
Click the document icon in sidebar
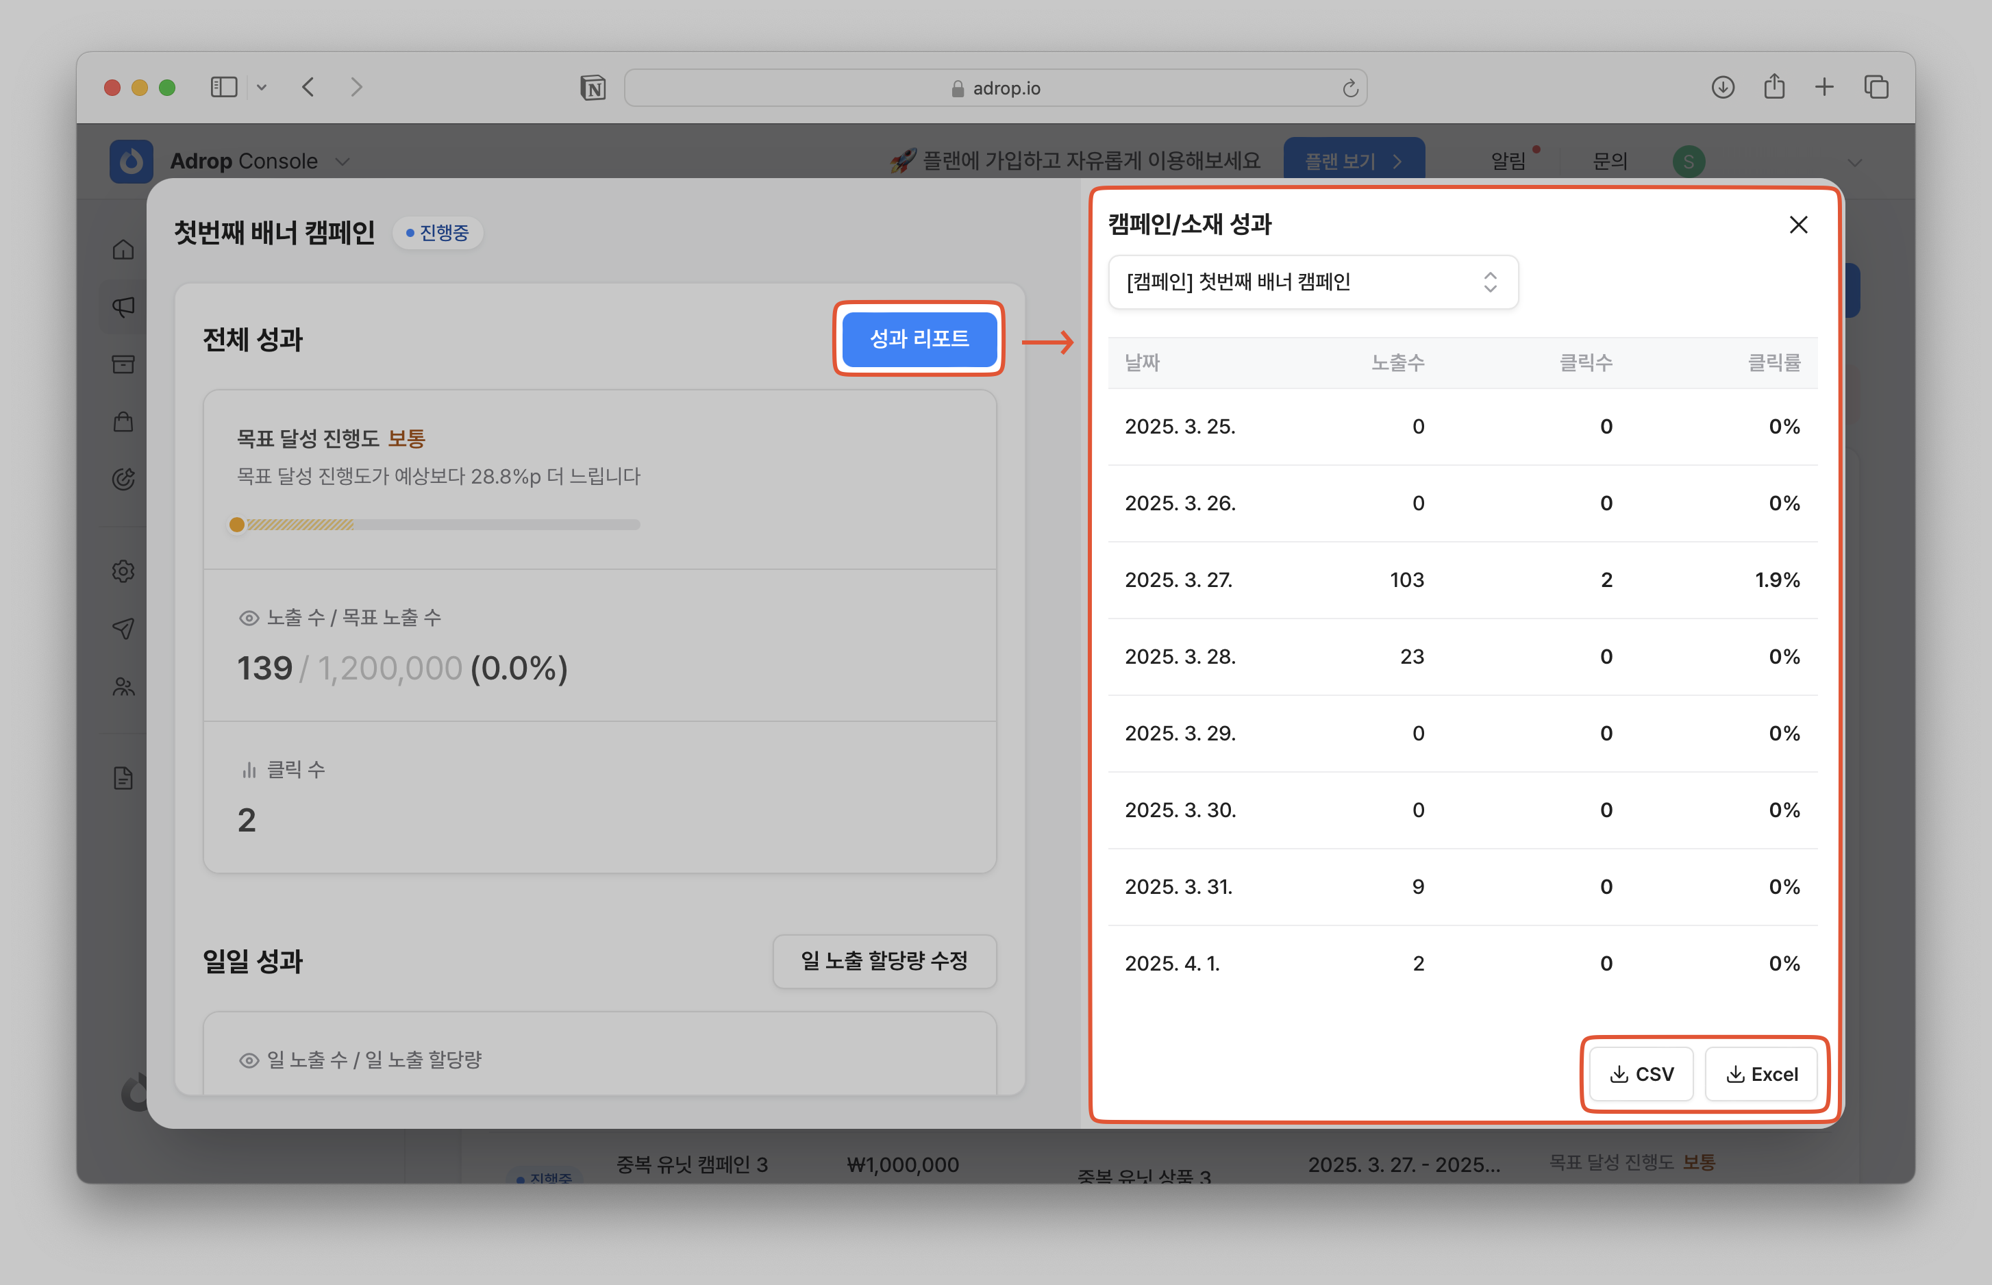123,779
